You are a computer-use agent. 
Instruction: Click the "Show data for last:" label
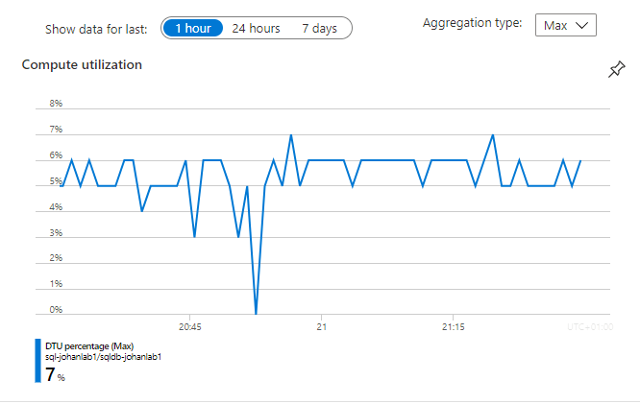[96, 29]
